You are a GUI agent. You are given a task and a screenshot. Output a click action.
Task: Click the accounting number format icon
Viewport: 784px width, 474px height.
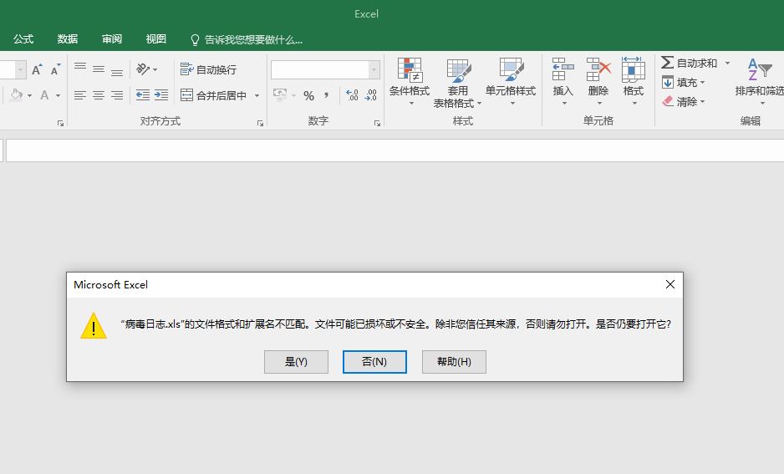tap(280, 95)
